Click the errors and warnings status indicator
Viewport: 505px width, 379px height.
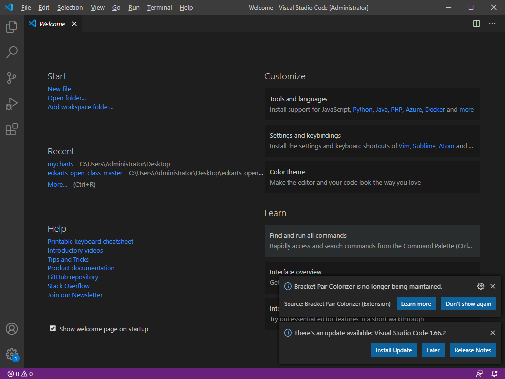[20, 374]
